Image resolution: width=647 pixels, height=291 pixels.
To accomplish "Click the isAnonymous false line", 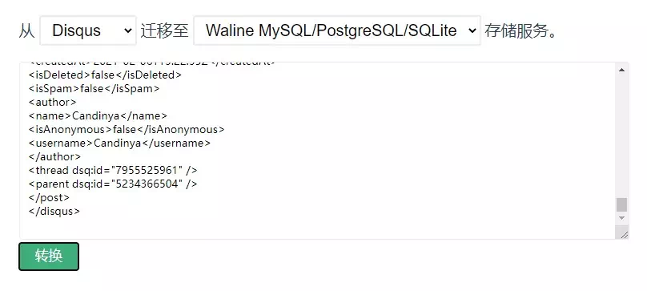I will point(127,129).
